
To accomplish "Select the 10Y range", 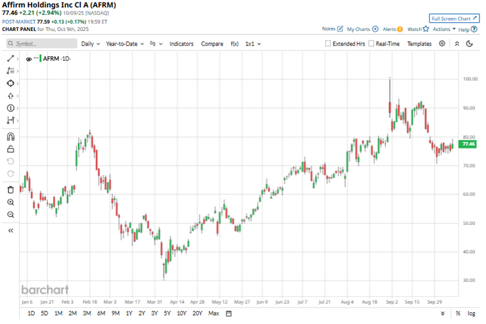I will 181,313.
